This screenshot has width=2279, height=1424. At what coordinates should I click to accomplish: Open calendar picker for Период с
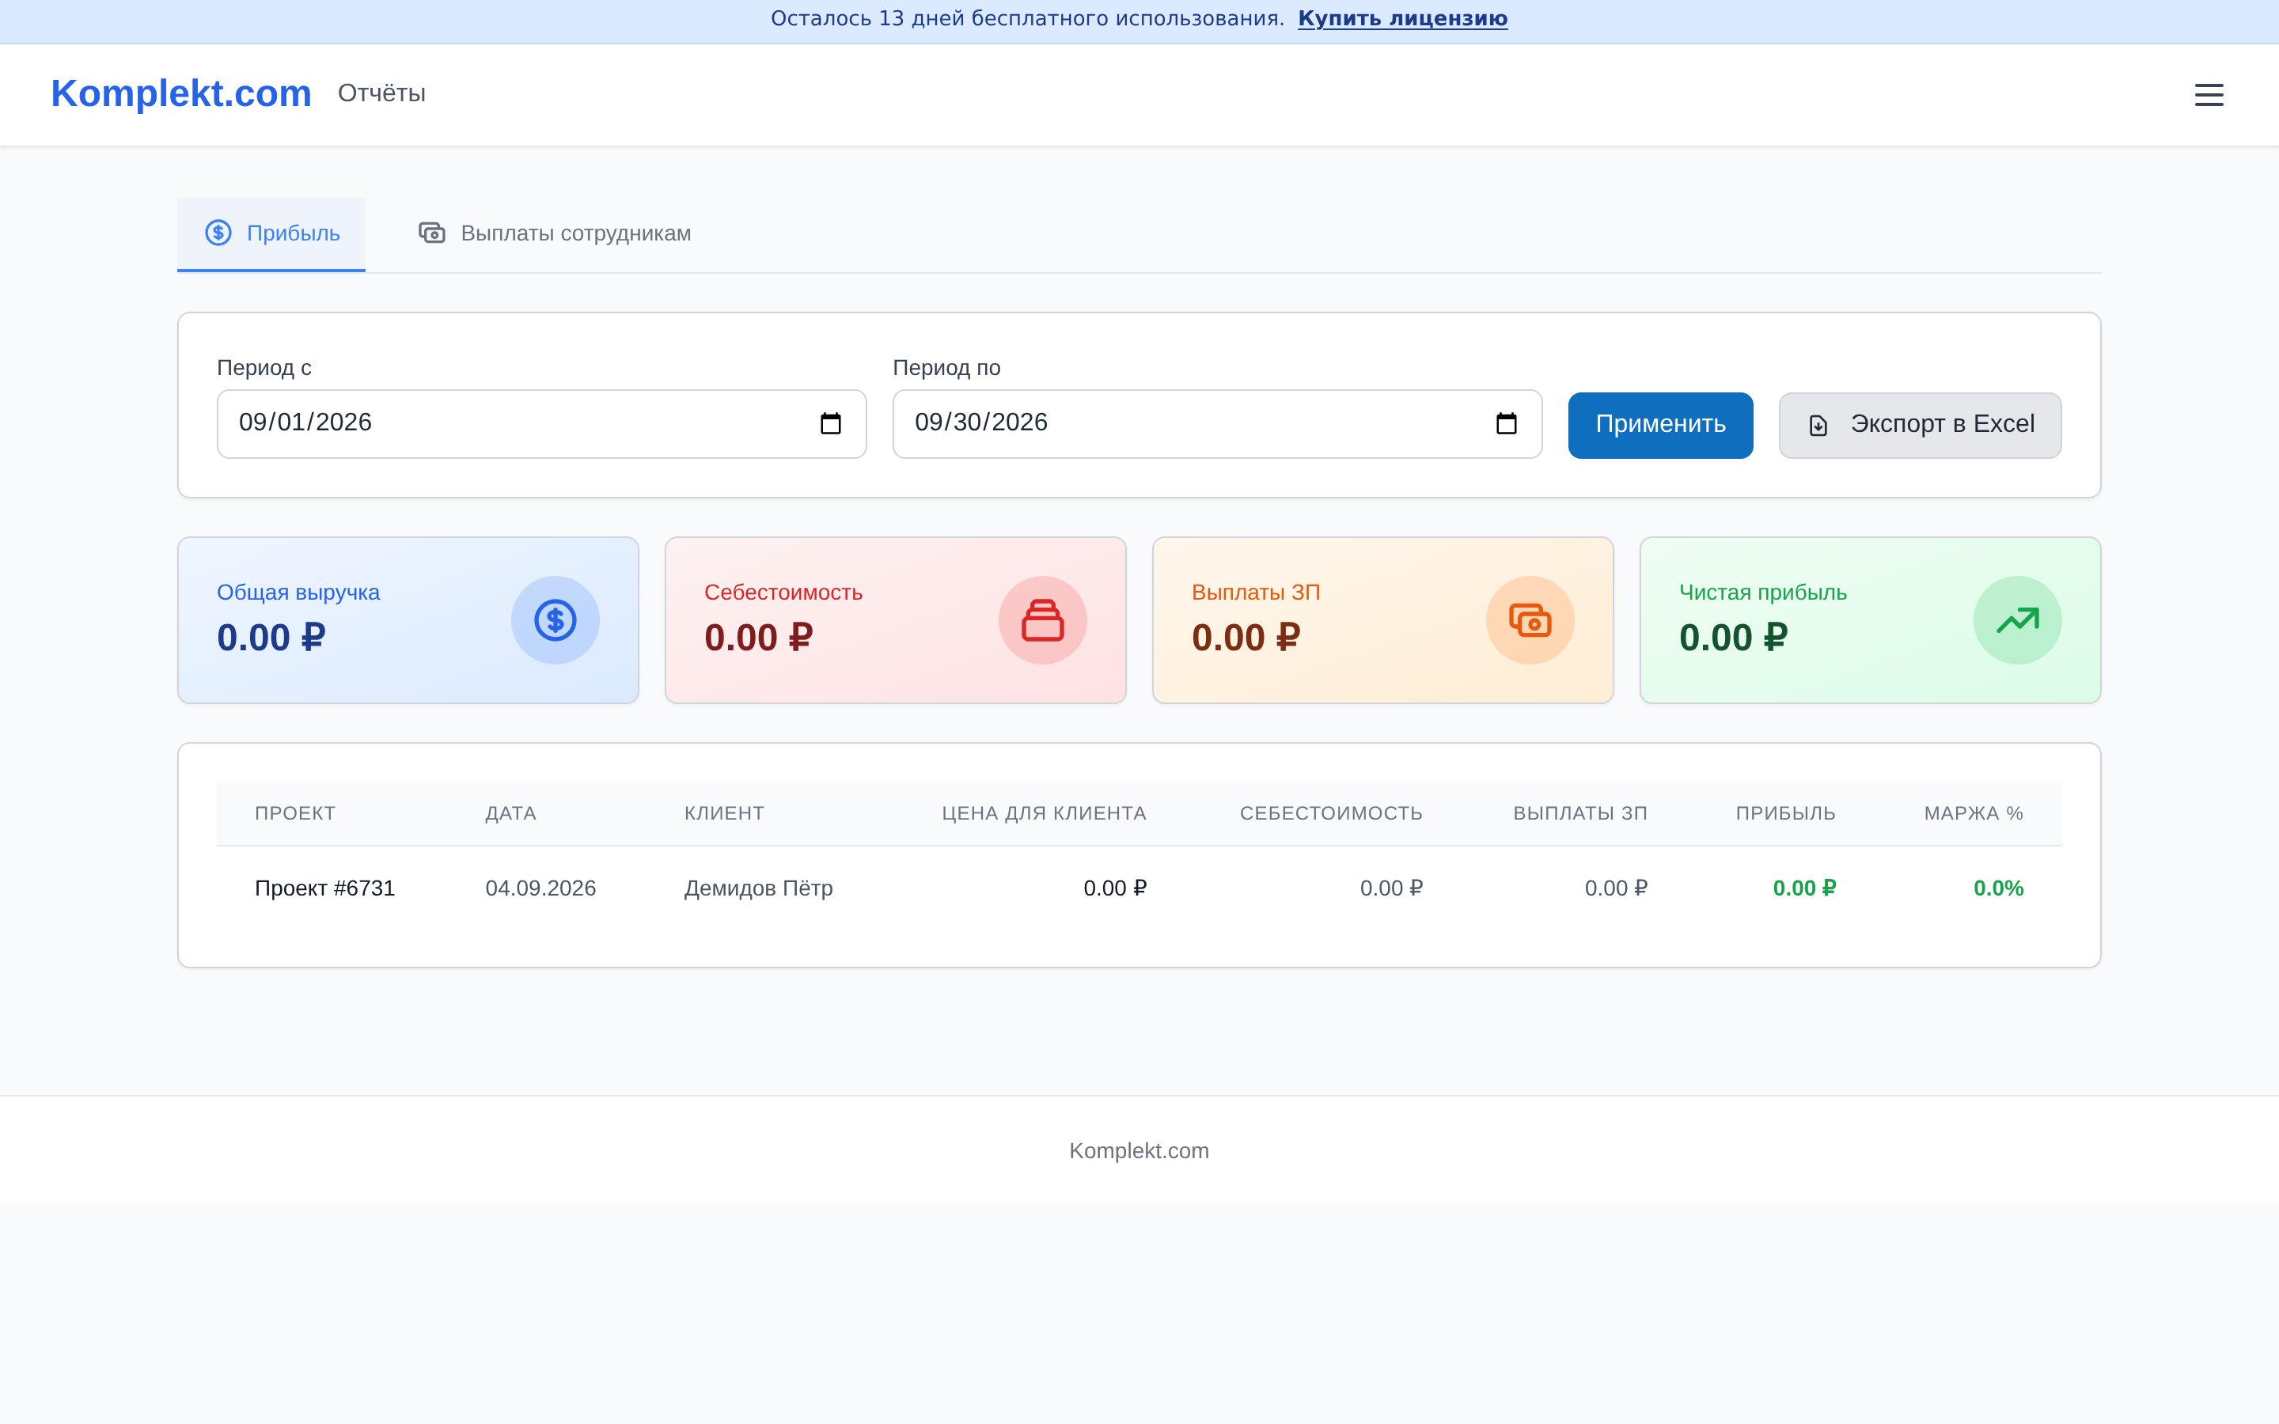pyautogui.click(x=831, y=424)
